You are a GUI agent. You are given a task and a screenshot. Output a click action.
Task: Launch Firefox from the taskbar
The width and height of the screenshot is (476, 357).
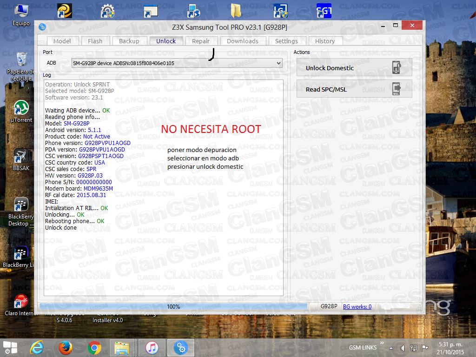click(x=65, y=348)
